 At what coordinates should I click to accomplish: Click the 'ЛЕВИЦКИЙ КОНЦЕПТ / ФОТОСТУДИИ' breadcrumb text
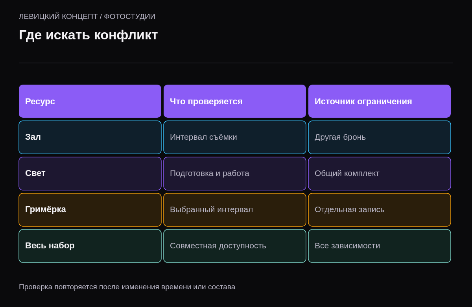(x=87, y=17)
